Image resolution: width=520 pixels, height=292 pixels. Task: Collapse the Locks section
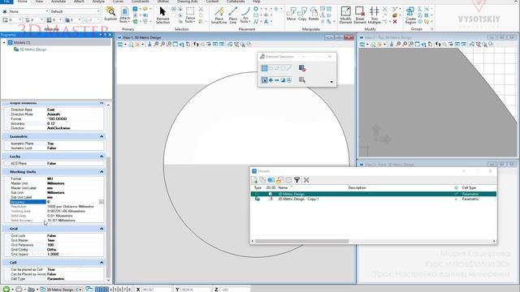(x=102, y=157)
